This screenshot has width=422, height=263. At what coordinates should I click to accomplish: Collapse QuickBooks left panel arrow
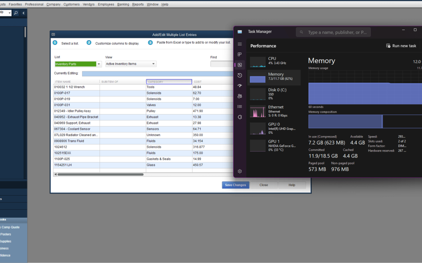(23, 12)
